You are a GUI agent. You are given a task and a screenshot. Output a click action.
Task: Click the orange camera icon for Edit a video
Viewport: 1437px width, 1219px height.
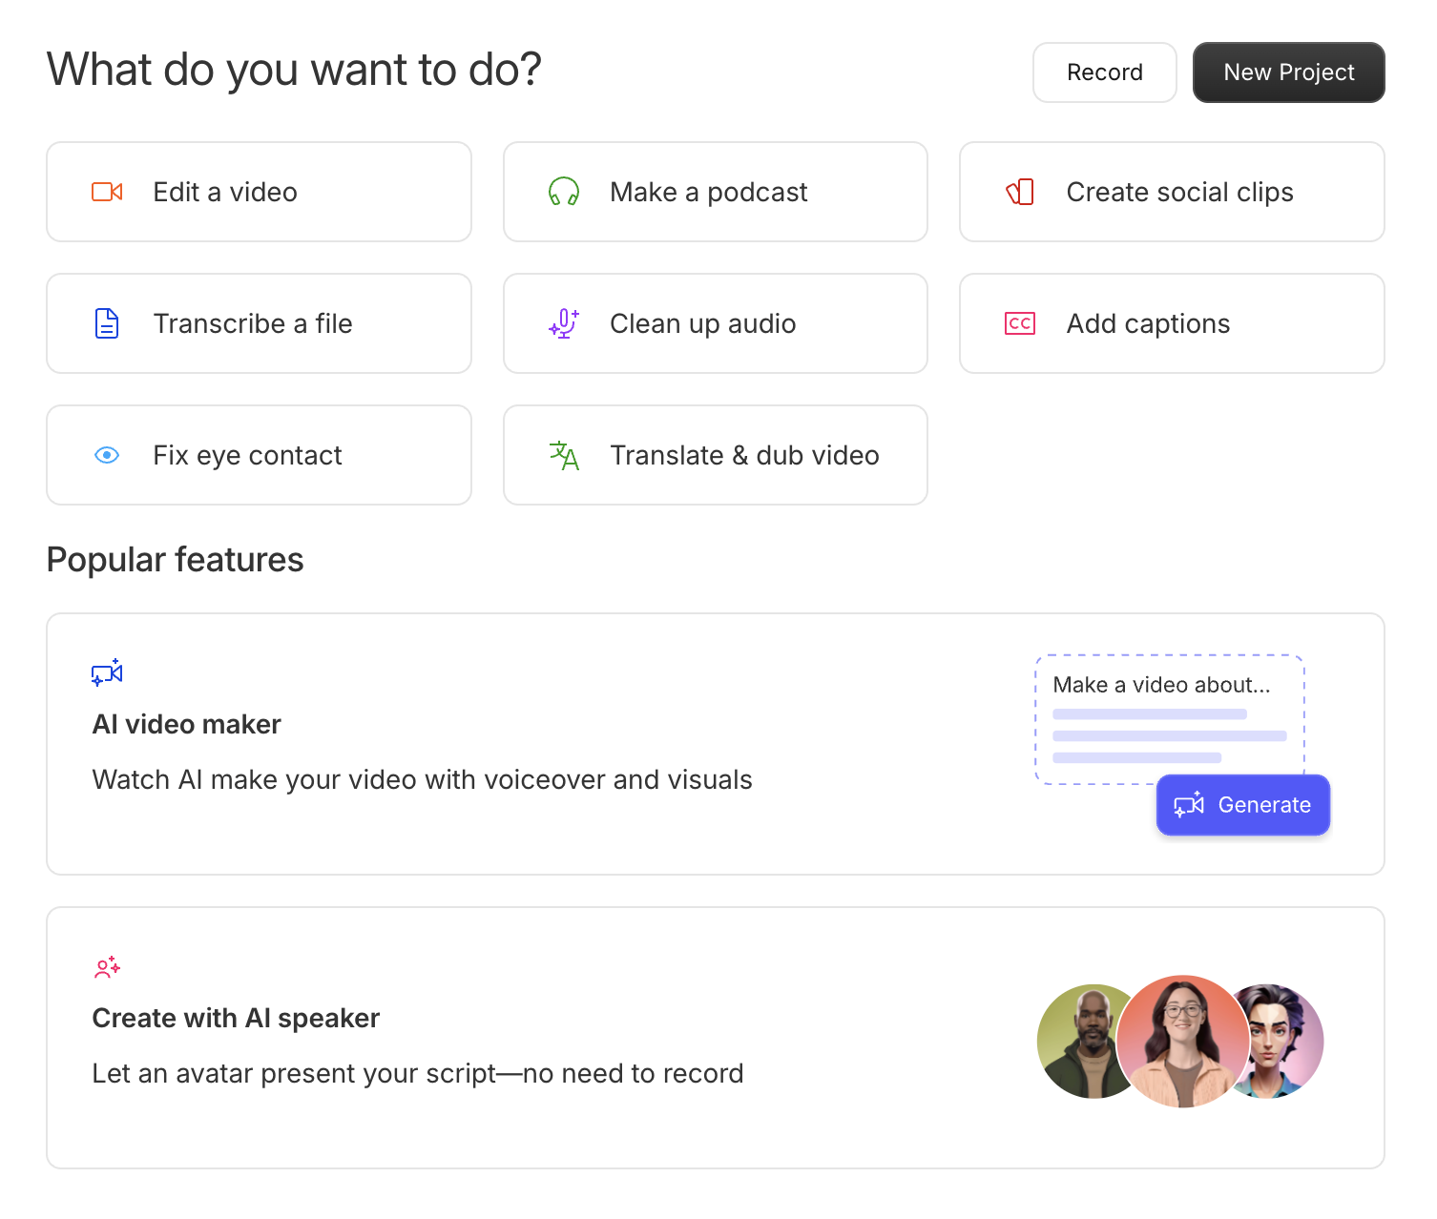[107, 192]
